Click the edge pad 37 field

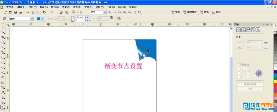79,20
